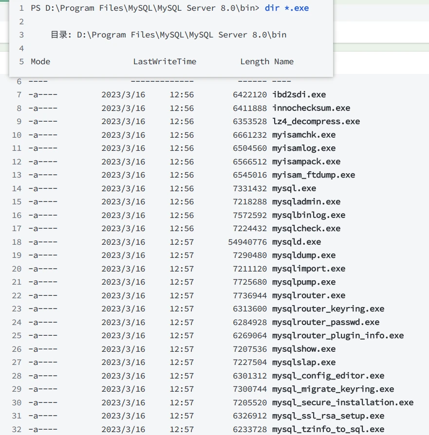Click the -a---- mode in the mysql.exe row
The image size is (429, 435).
pyautogui.click(x=43, y=188)
